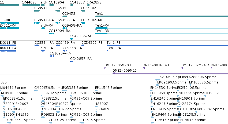This screenshot has height=124, width=228.
Task: Select EST GM09659.5prime
Action: (x=48, y=88)
